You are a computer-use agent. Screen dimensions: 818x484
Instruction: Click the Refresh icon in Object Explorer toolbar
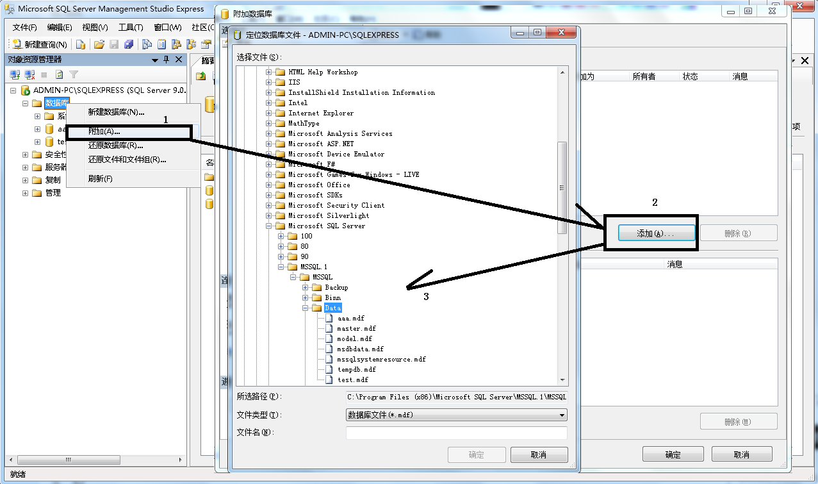tap(59, 74)
